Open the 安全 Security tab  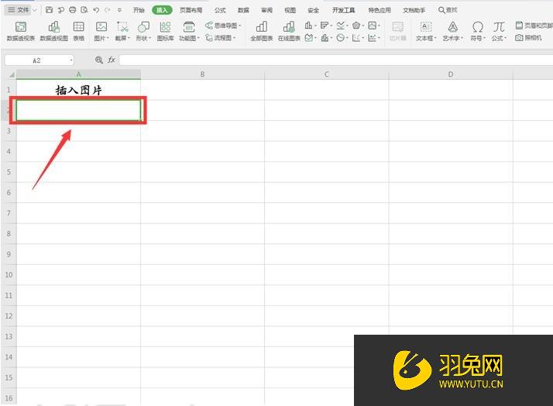pyautogui.click(x=313, y=10)
